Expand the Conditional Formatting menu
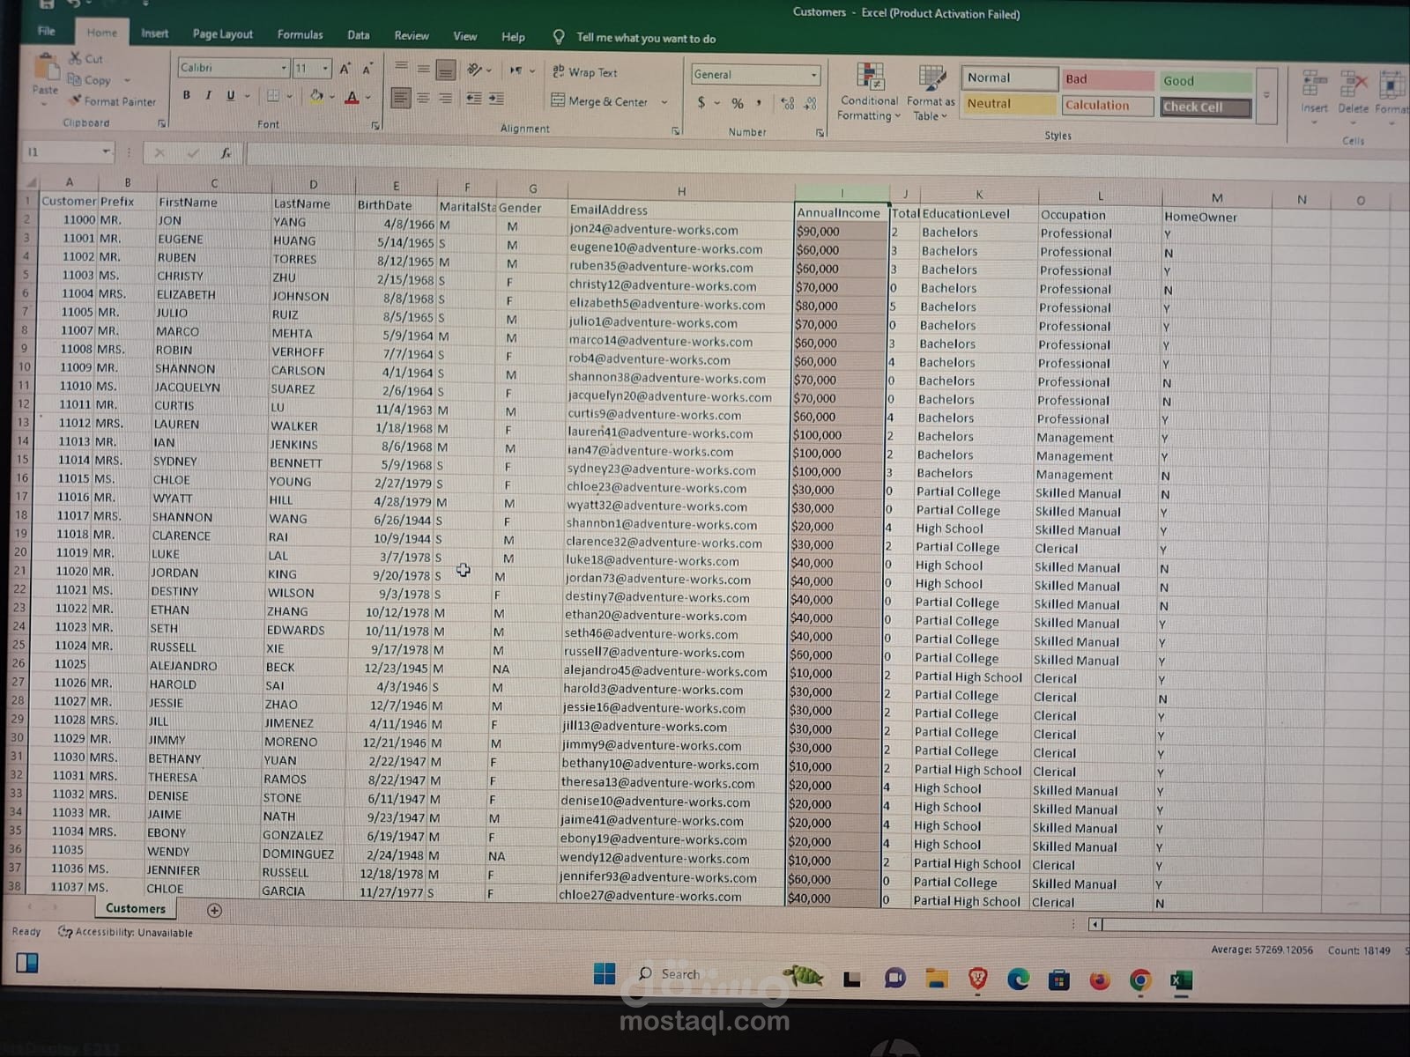 (x=869, y=92)
